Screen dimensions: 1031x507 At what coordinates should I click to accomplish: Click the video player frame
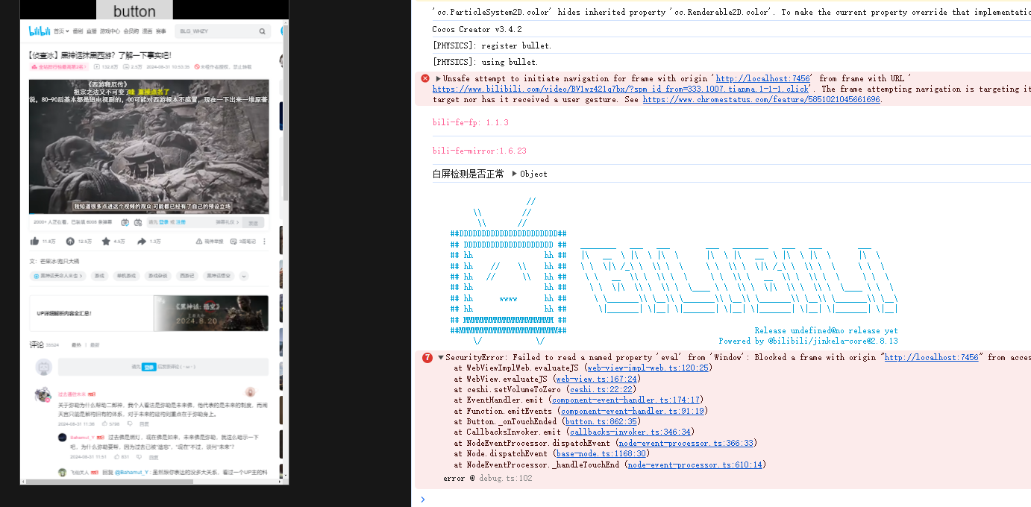coord(148,146)
